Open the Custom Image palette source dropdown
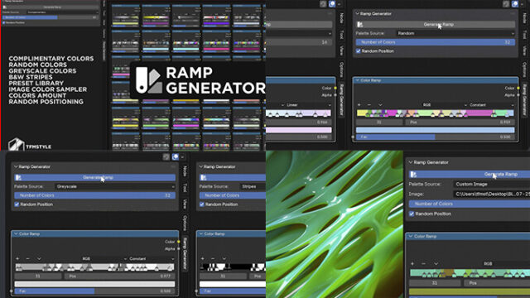 click(492, 184)
